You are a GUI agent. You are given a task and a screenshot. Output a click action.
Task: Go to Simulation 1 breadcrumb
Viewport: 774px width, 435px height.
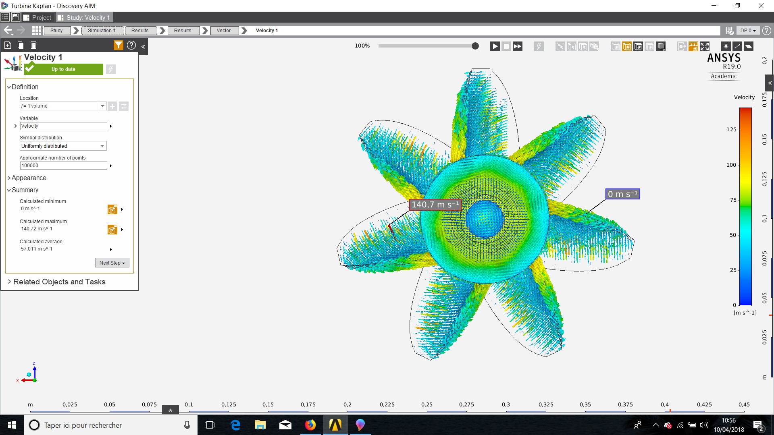point(102,30)
